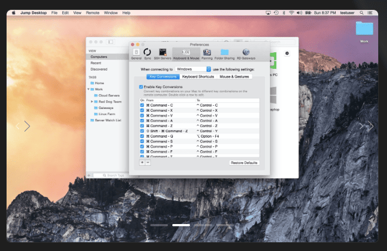Image resolution: width=387 pixels, height=251 pixels.
Task: Select Computers in the sidebar
Action: tap(107, 57)
